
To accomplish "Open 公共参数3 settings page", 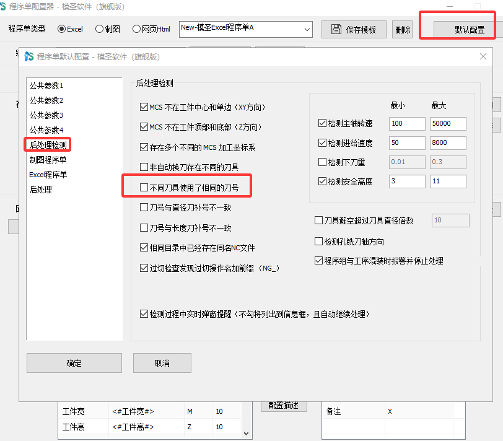I will (46, 115).
